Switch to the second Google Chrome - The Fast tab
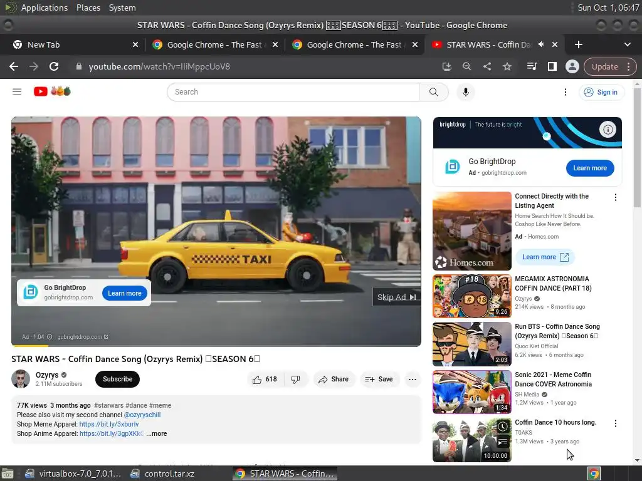This screenshot has height=481, width=642. click(354, 44)
